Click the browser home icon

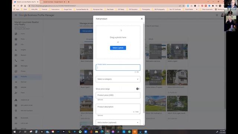(25, 6)
